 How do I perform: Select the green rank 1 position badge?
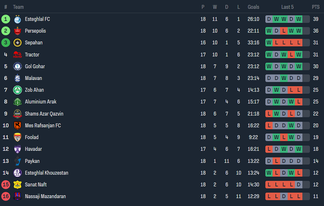pyautogui.click(x=5, y=19)
